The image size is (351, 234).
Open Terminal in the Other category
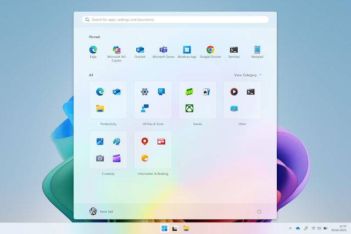(250, 92)
